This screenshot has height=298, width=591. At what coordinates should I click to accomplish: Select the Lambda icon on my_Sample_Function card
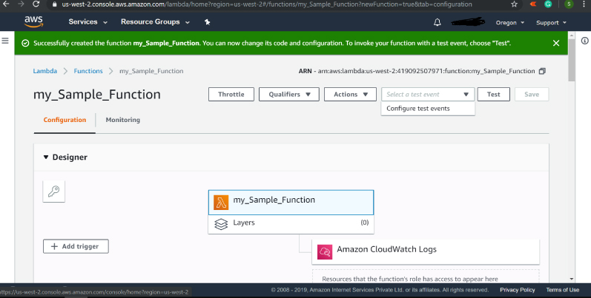click(x=221, y=202)
